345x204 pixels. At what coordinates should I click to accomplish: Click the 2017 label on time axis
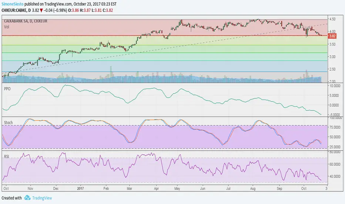coord(81,188)
